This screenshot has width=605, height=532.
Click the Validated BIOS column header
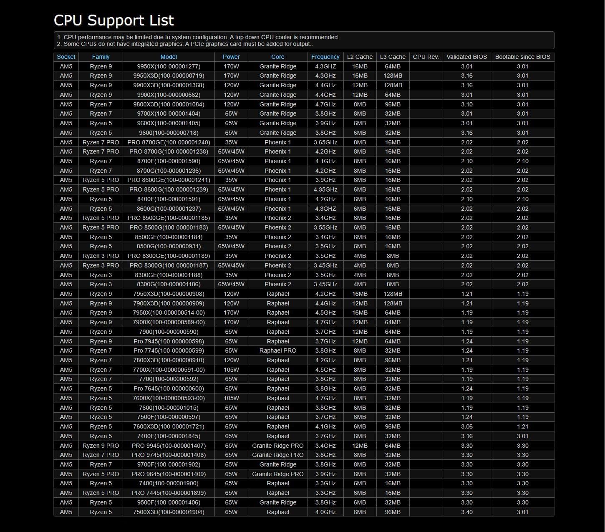click(x=466, y=57)
